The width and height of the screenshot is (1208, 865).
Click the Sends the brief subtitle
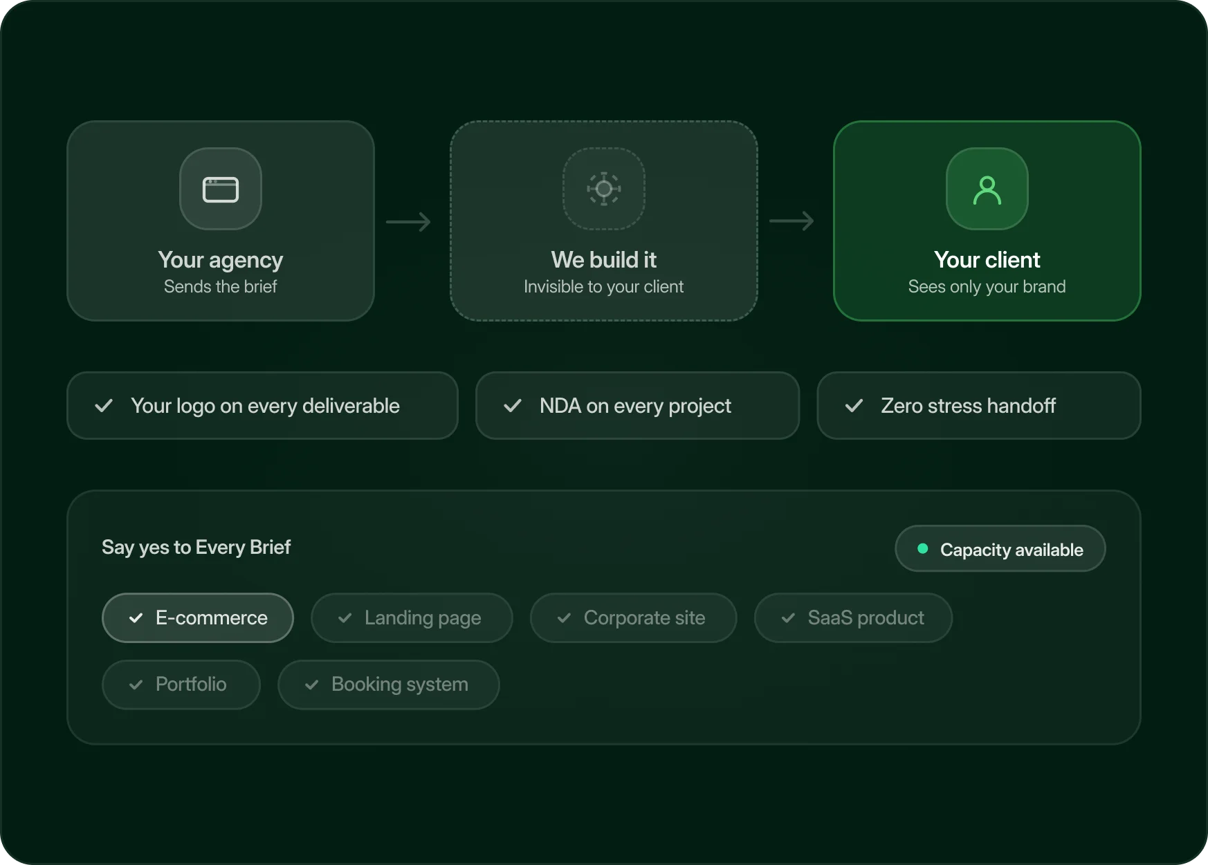(221, 287)
